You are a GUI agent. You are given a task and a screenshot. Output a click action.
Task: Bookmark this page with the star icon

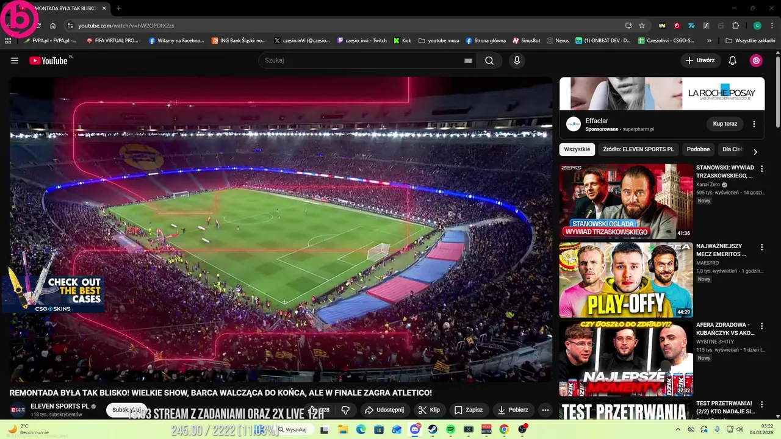coord(642,26)
